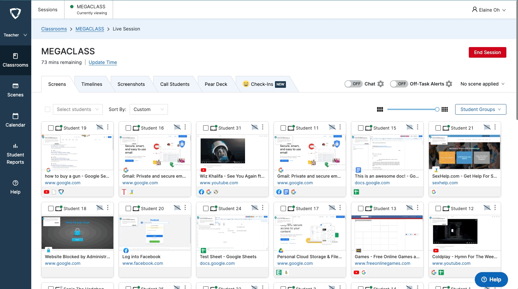518x289 pixels.
Task: Switch to Check-Ins tab
Action: pyautogui.click(x=264, y=84)
